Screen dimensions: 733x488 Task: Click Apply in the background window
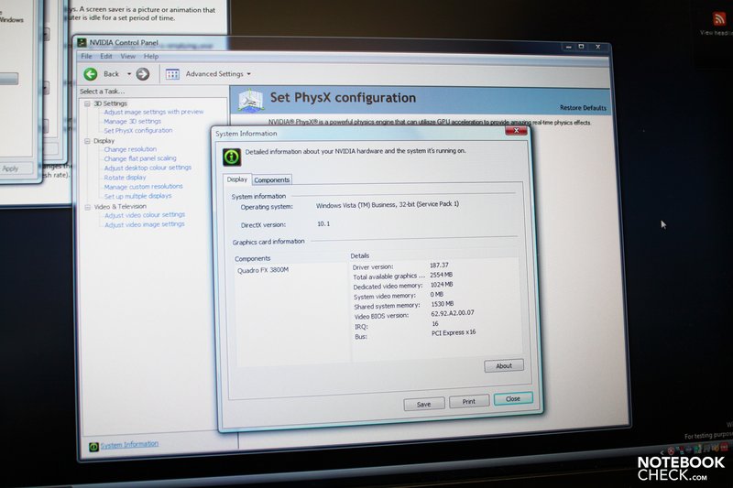[x=11, y=168]
